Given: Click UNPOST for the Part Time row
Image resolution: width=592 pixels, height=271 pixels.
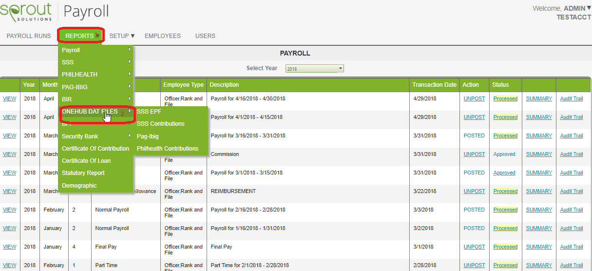Looking at the screenshot, I should tap(474, 265).
